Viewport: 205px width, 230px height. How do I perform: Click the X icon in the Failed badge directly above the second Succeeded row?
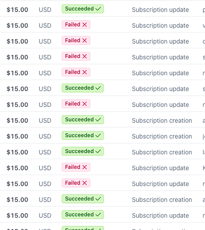84,72
